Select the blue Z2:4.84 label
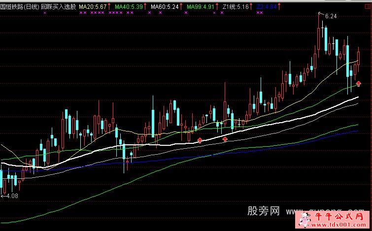Viewport: 372px width, 231px height. pos(267,7)
